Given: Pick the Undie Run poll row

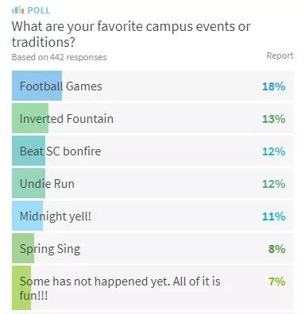Looking at the screenshot, I should click(152, 183).
